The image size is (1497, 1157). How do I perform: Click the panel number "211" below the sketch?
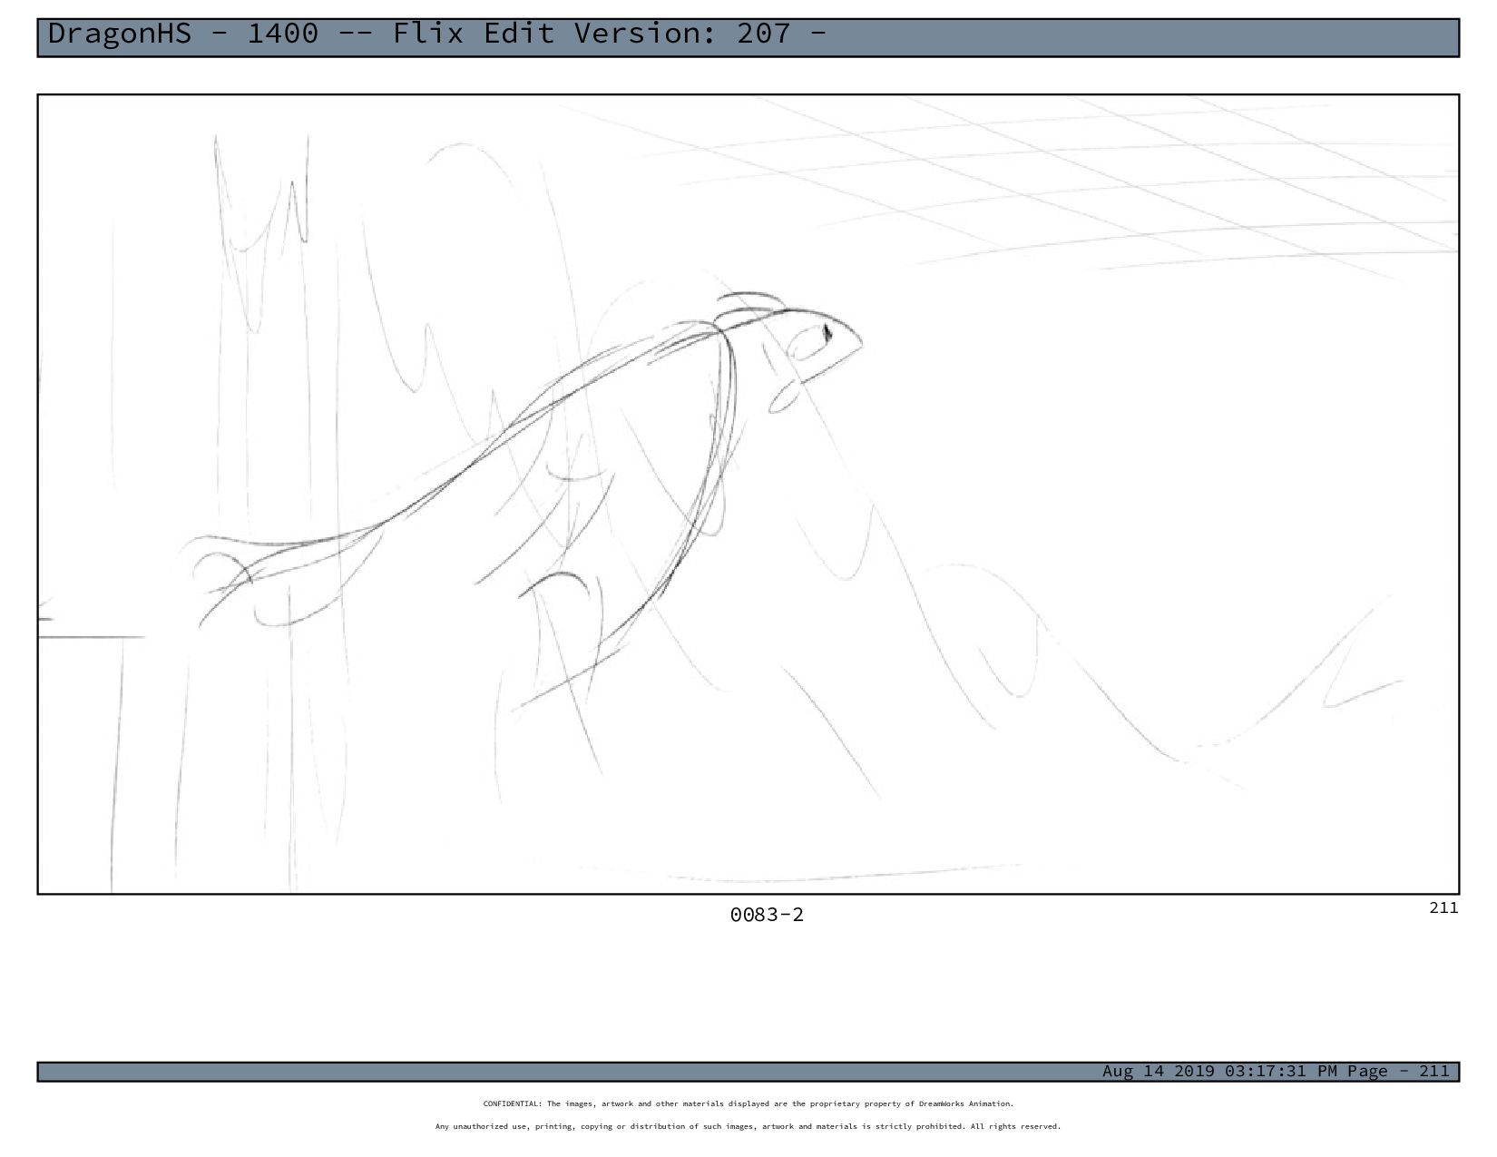(1443, 907)
